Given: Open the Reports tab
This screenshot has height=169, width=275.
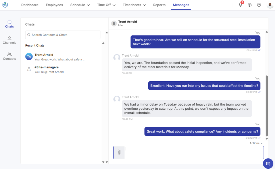Looking at the screenshot, I should pyautogui.click(x=159, y=5).
